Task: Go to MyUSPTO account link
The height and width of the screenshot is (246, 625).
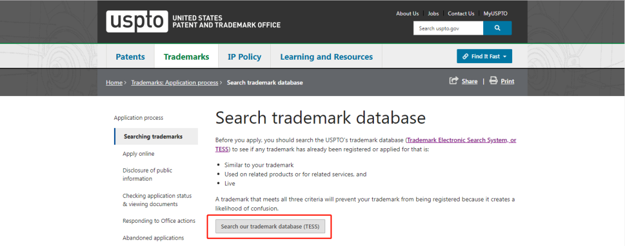Action: tap(496, 13)
